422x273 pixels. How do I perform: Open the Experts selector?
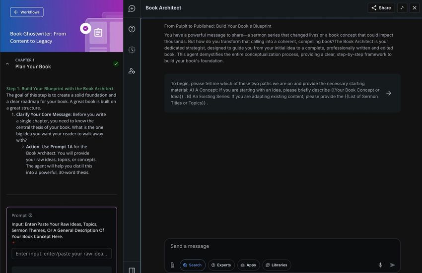coord(221,265)
